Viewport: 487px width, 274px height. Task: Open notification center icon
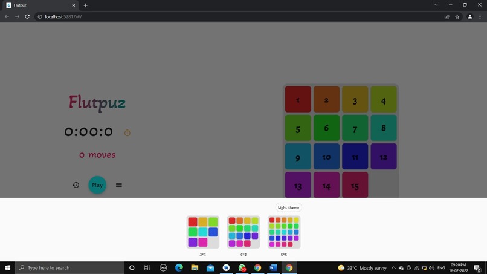[478, 268]
